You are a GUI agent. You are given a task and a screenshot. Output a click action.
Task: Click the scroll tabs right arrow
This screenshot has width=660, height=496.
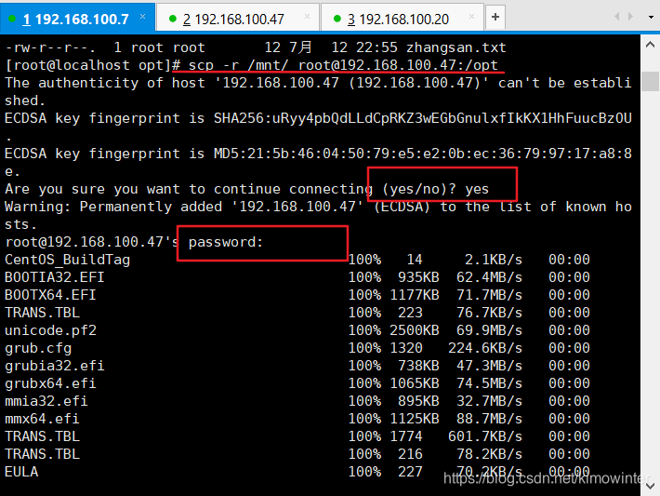(x=630, y=17)
